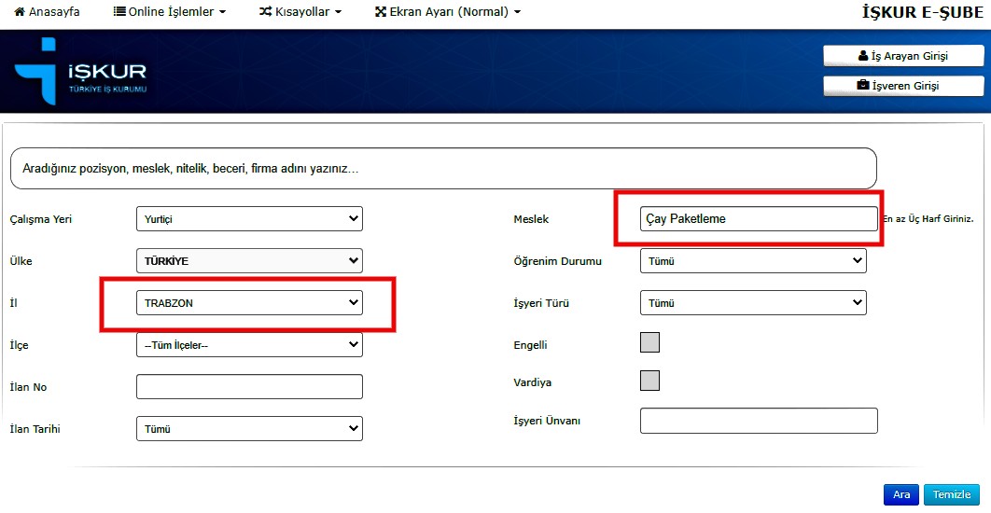Click the İlan Tarihi label

click(x=35, y=429)
